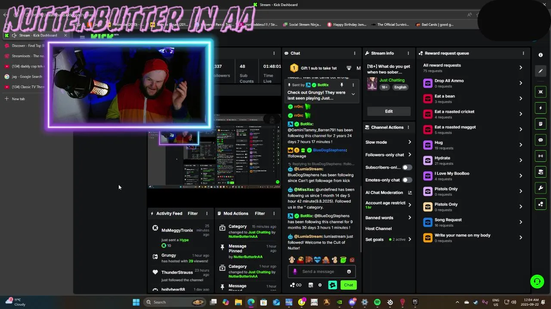Click the Mod Actions Filter button
Image resolution: width=551 pixels, height=309 pixels.
(260, 213)
